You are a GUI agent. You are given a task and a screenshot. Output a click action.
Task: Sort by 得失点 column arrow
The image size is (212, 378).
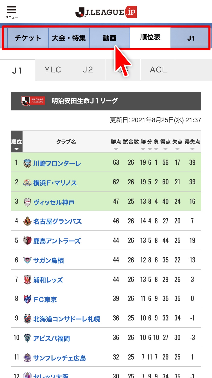pos(192,149)
